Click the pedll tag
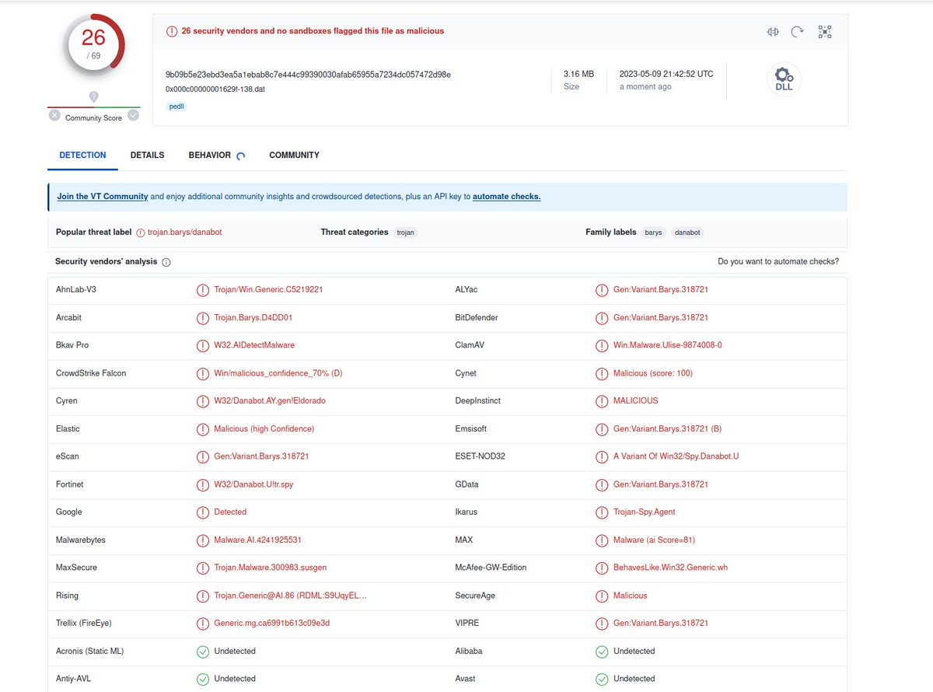The height and width of the screenshot is (692, 933). 176,106
